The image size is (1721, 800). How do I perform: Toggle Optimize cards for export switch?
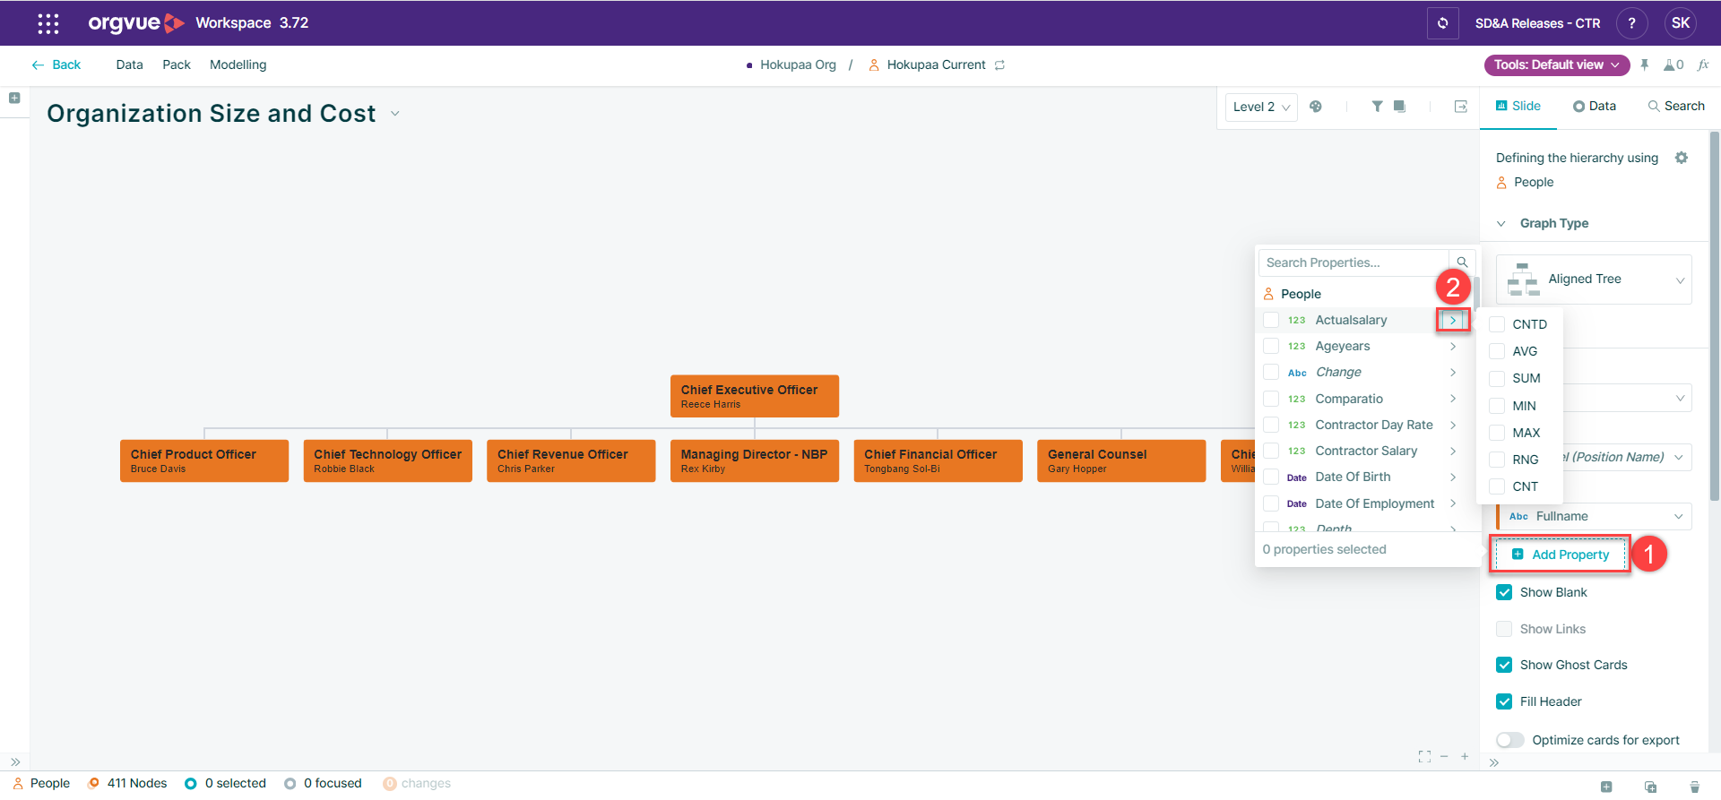tap(1510, 740)
